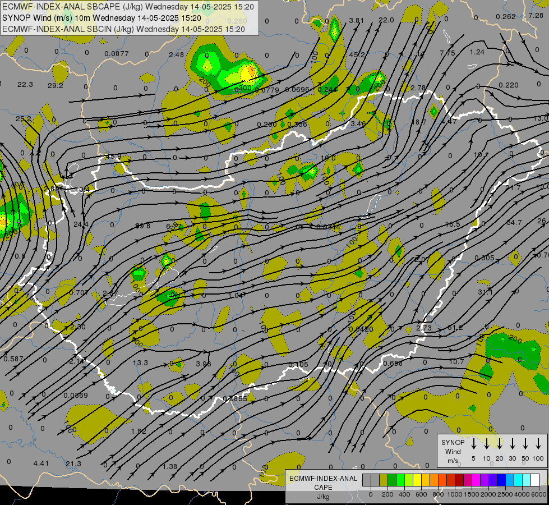
Task: Click the map value 2.73
Action: coord(423,328)
